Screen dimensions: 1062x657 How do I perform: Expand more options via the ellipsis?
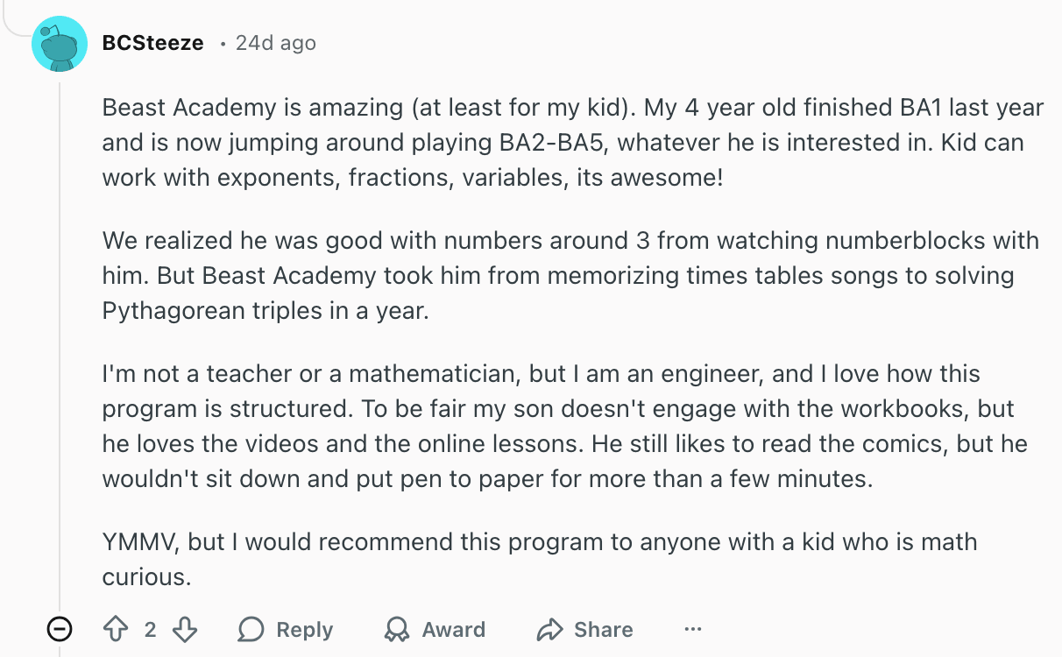693,629
